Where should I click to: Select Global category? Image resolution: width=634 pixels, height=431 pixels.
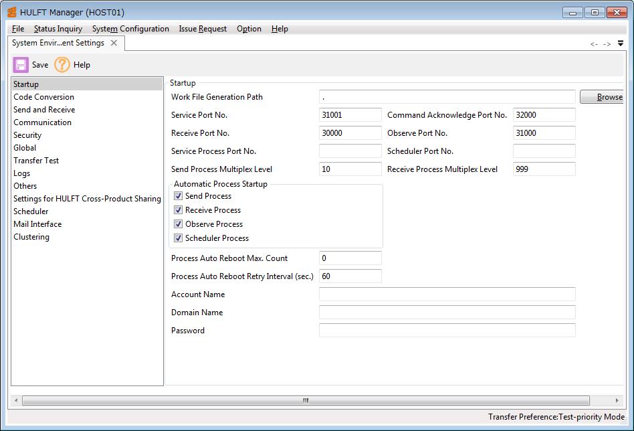(x=87, y=148)
